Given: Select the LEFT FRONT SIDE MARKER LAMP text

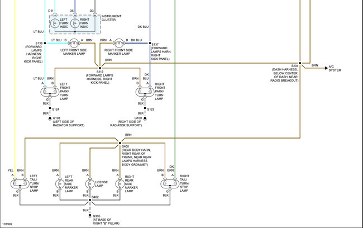Looking at the screenshot, I should click(74, 52).
